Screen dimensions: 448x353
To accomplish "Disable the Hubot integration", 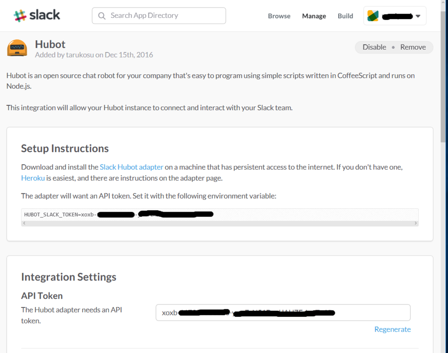I will 374,47.
